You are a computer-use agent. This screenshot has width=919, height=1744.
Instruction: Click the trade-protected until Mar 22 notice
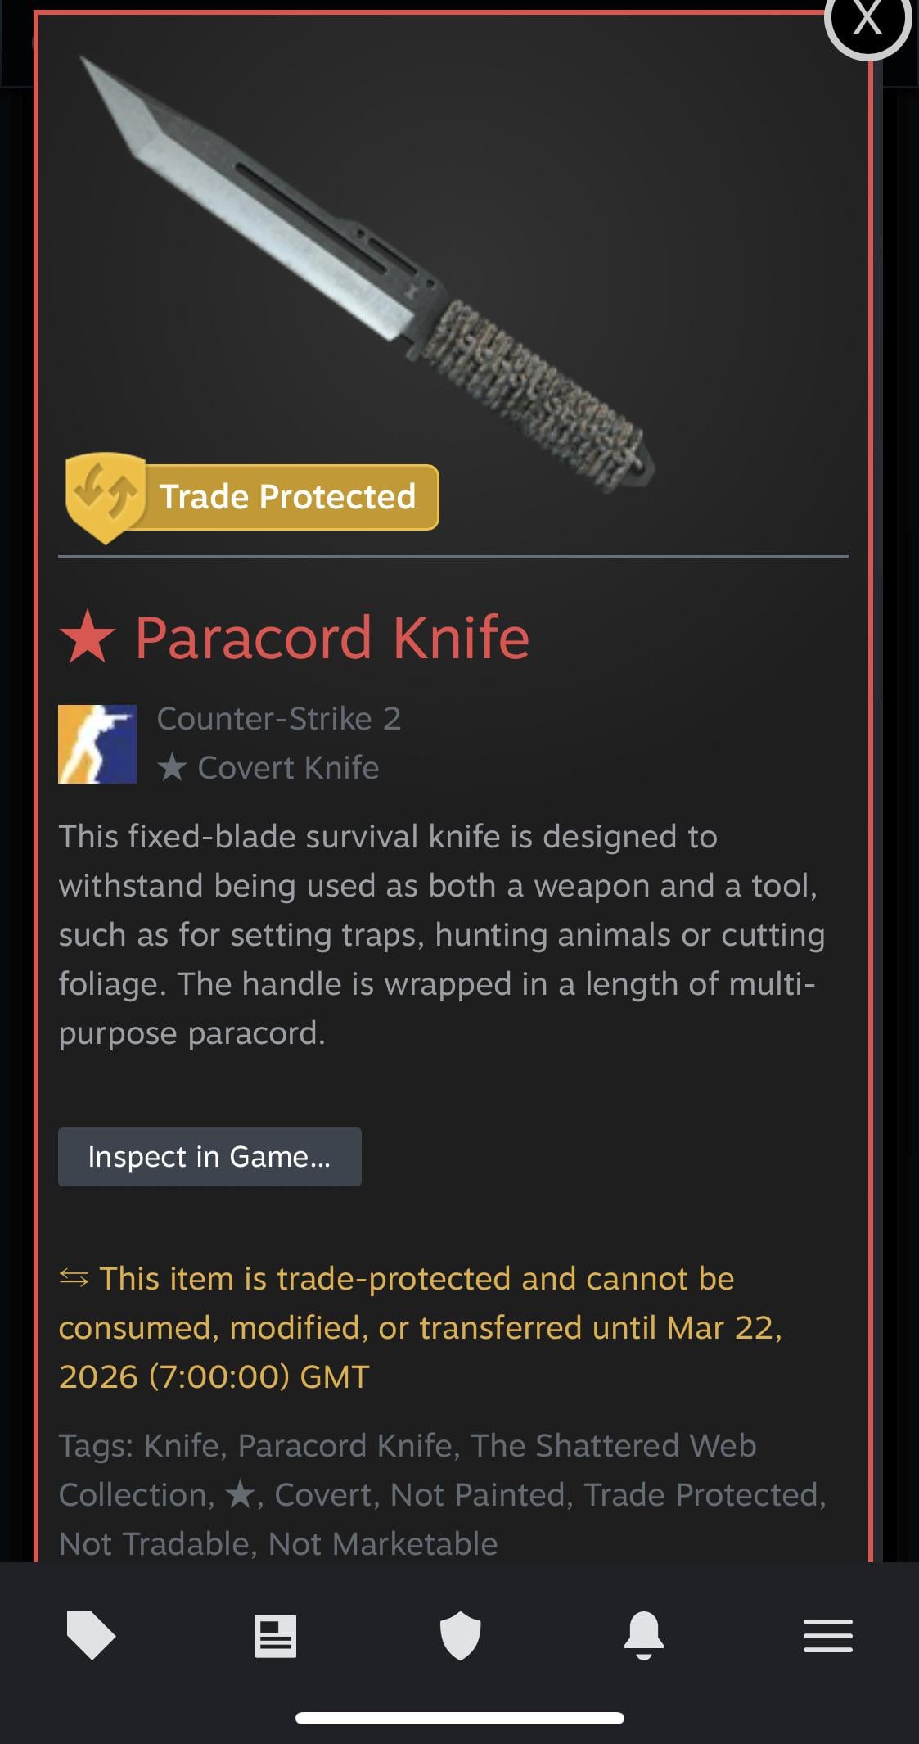[x=421, y=1327]
